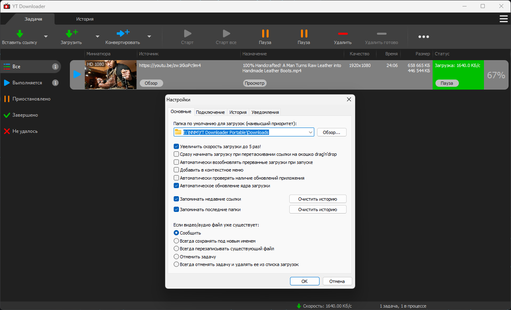
Task: Close the Настройки dialog
Action: pos(349,100)
